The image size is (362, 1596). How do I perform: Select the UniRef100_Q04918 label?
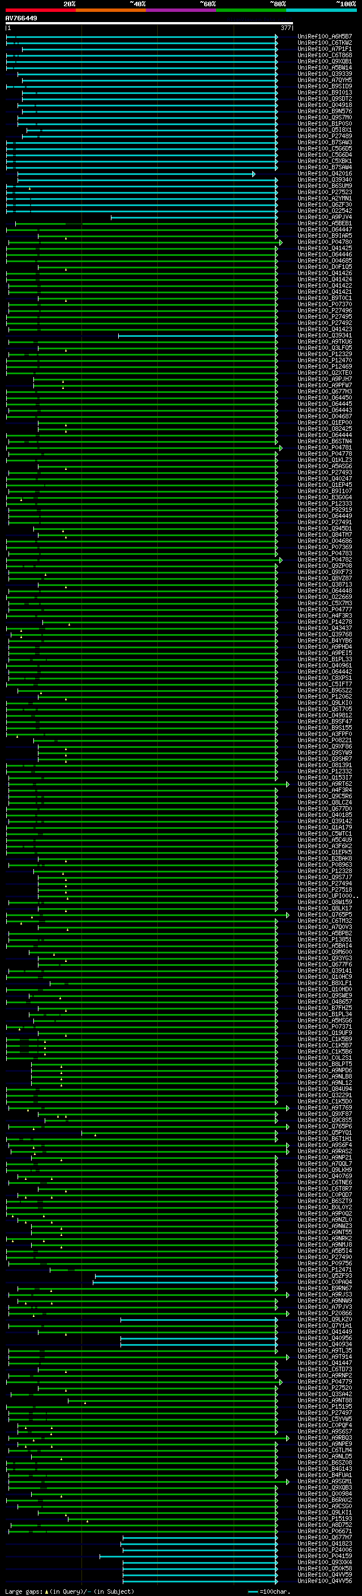click(325, 105)
